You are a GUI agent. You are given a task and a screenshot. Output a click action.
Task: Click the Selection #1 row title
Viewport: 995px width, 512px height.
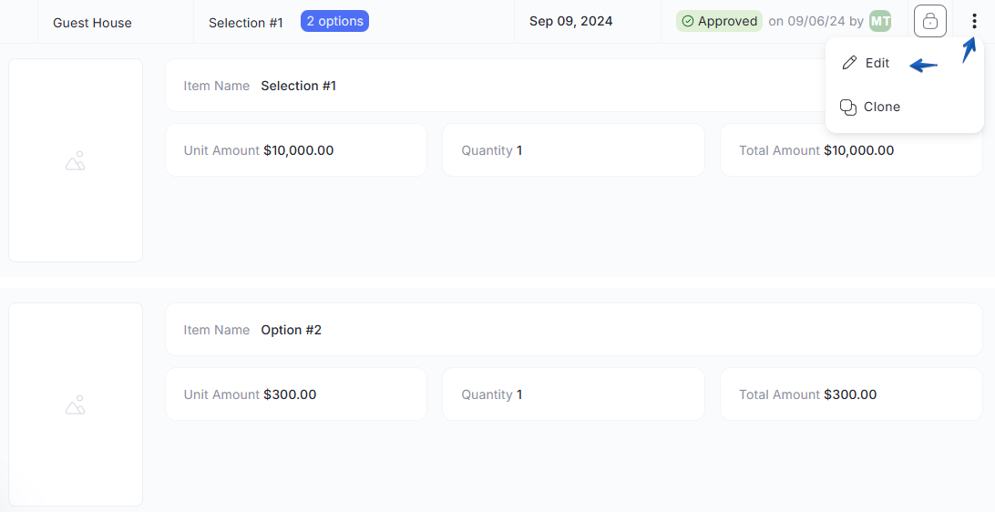coord(246,23)
